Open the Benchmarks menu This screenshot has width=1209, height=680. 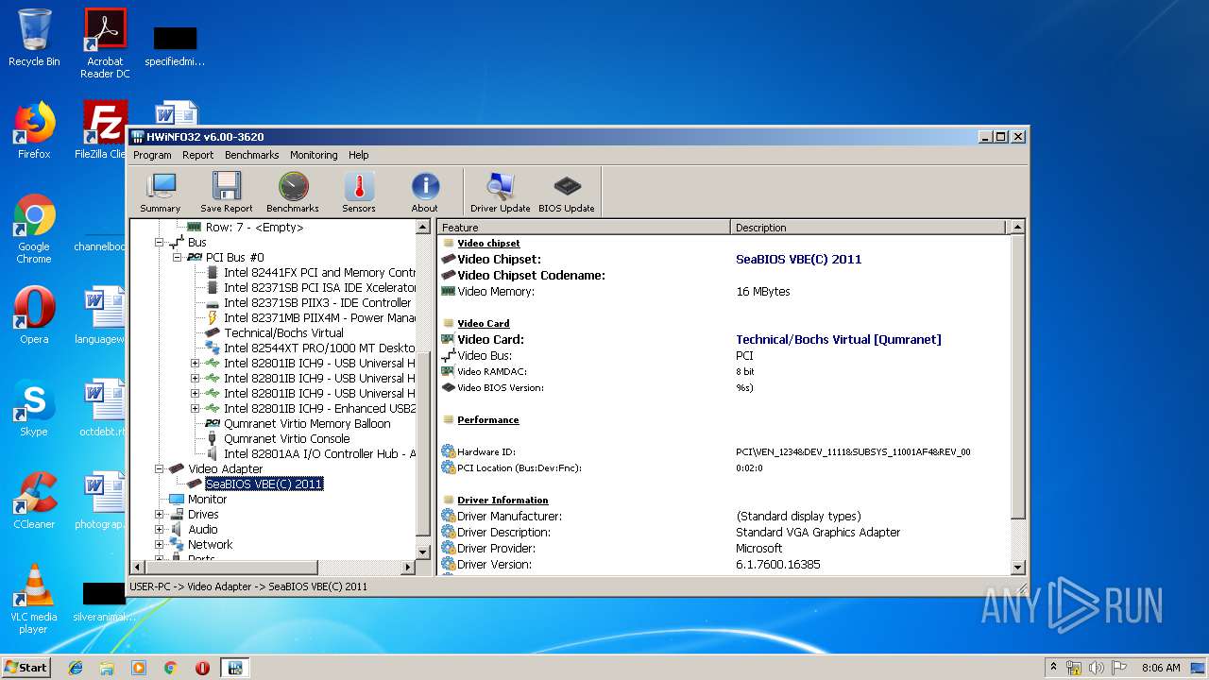tap(252, 155)
